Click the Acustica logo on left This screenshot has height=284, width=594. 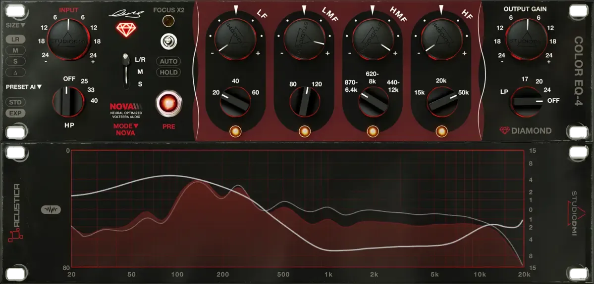coord(16,213)
